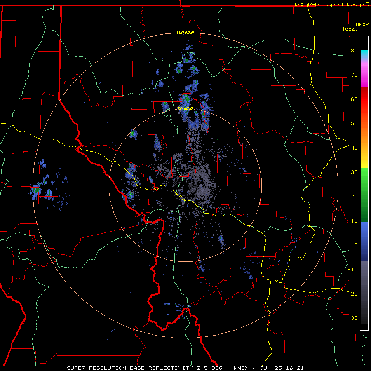The width and height of the screenshot is (371, 371).
Task: Click the 80 tick label on dBZ scale
Action: pos(354,51)
